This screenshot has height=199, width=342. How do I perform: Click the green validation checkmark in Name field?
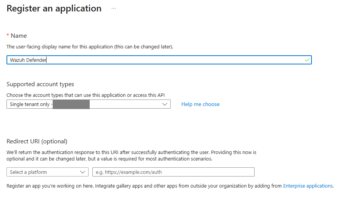click(x=307, y=60)
